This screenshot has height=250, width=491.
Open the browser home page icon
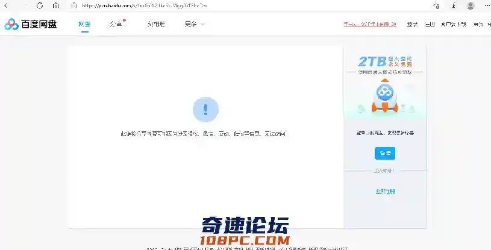56,5
